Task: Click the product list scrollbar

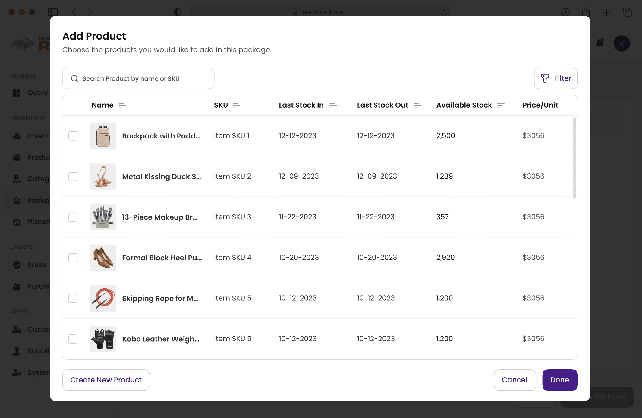Action: 574,158
